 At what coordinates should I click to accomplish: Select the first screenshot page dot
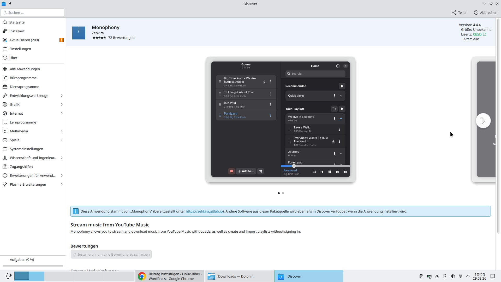pos(279,193)
